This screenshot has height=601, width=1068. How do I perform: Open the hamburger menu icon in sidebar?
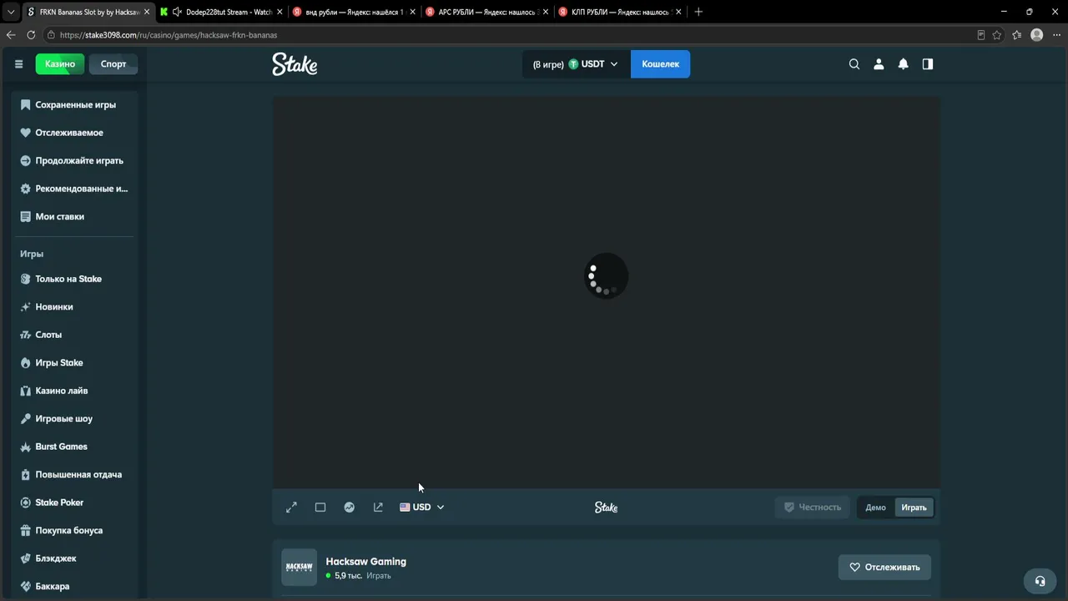click(18, 64)
